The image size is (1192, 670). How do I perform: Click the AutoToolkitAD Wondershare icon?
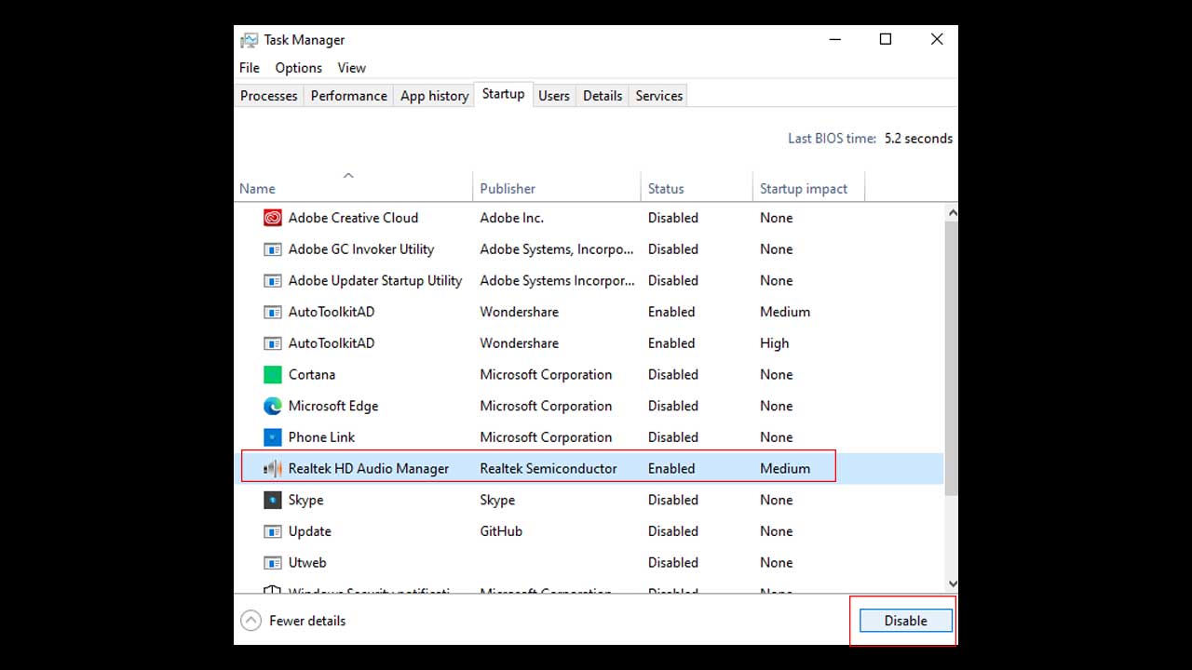(272, 312)
